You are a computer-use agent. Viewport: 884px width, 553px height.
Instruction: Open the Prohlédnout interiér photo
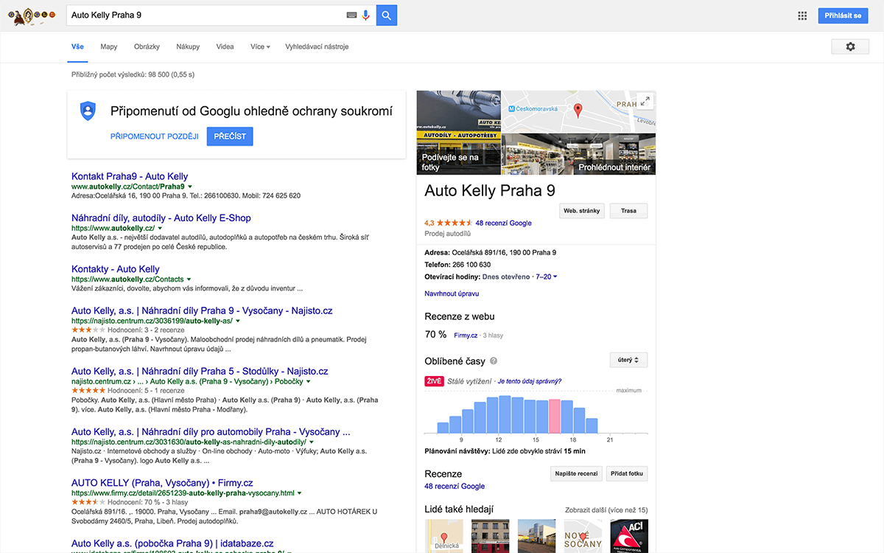pos(578,154)
